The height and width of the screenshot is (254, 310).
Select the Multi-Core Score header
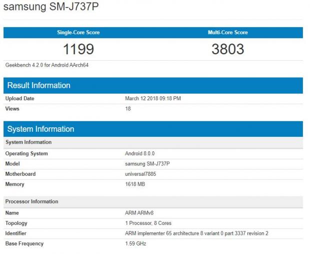(227, 33)
